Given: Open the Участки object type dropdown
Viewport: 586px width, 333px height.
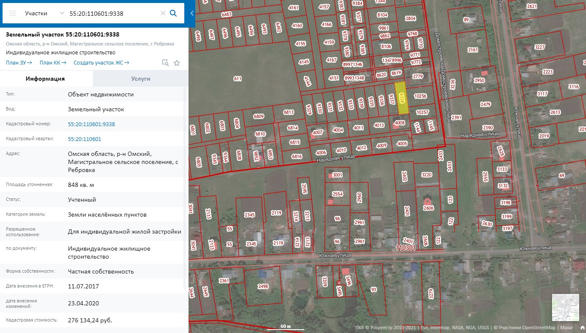Looking at the screenshot, I should 44,13.
